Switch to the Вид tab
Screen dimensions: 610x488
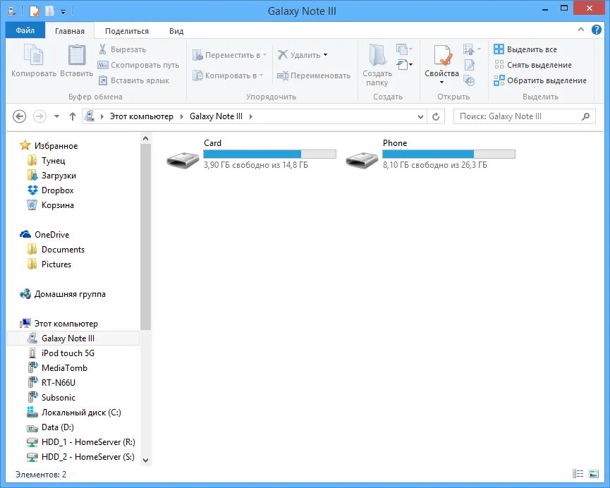(x=176, y=31)
